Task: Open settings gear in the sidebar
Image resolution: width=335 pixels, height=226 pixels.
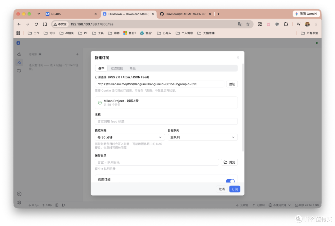Action: tap(19, 202)
